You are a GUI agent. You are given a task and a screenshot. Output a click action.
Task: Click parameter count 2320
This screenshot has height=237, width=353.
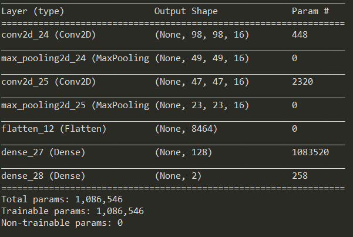(302, 82)
